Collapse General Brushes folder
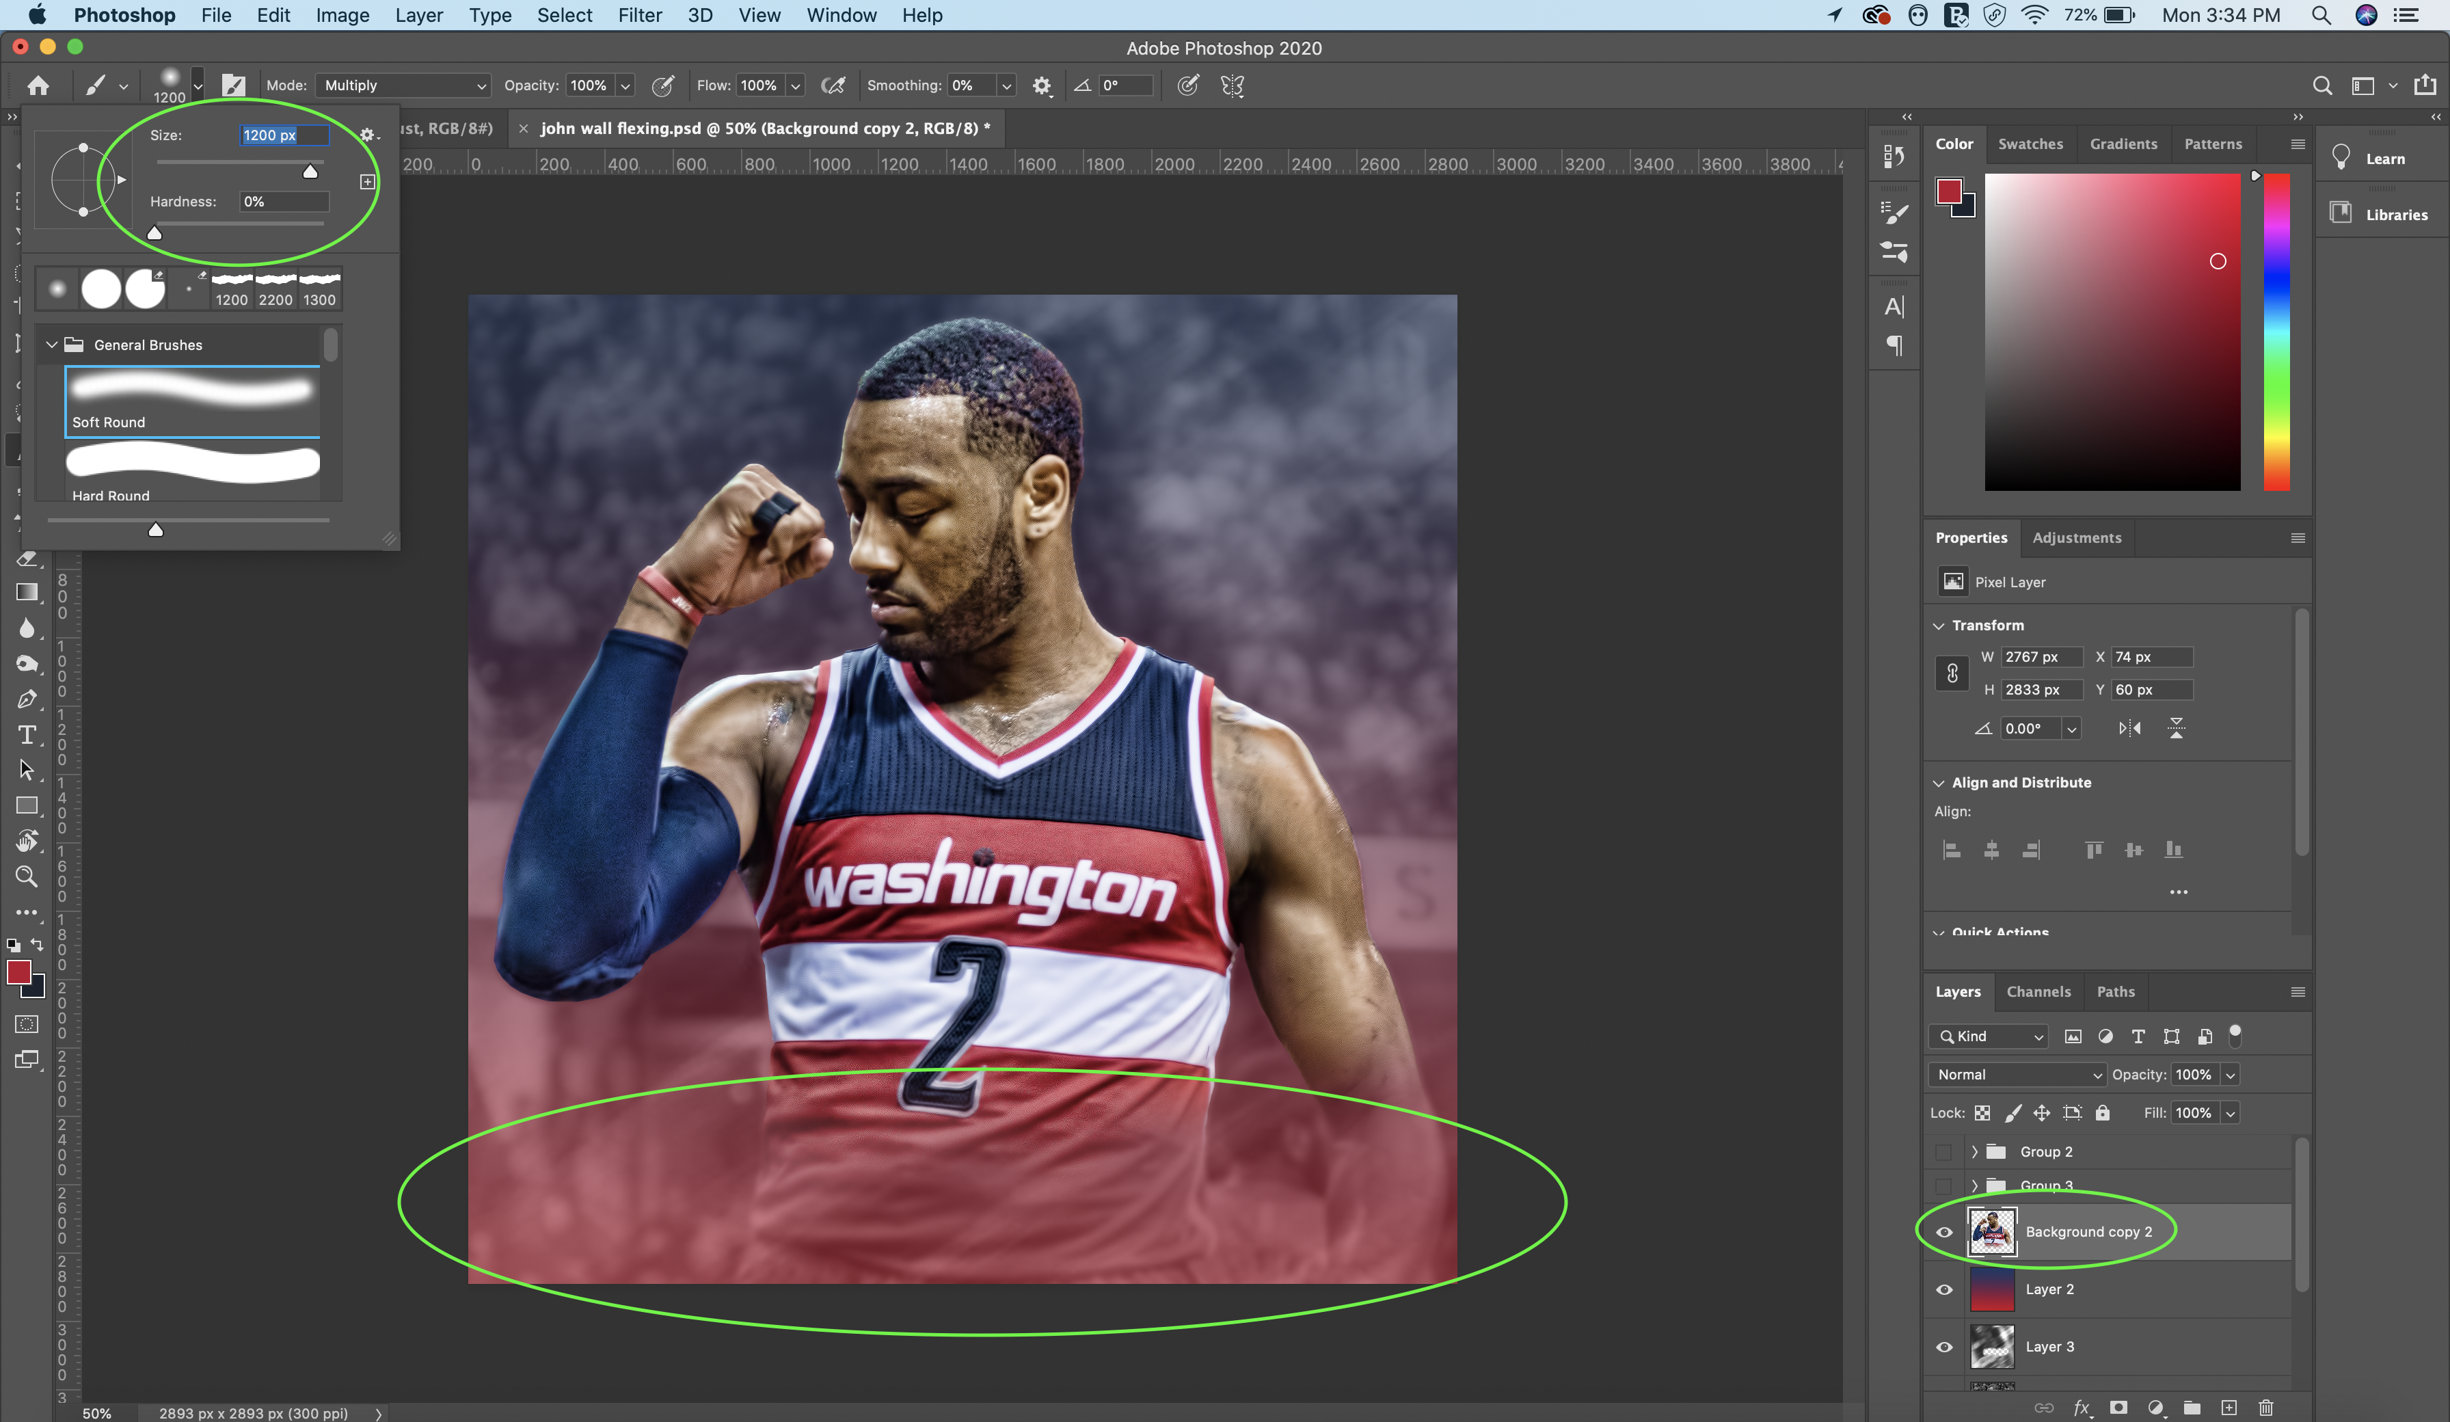Image resolution: width=2450 pixels, height=1422 pixels. (x=51, y=345)
